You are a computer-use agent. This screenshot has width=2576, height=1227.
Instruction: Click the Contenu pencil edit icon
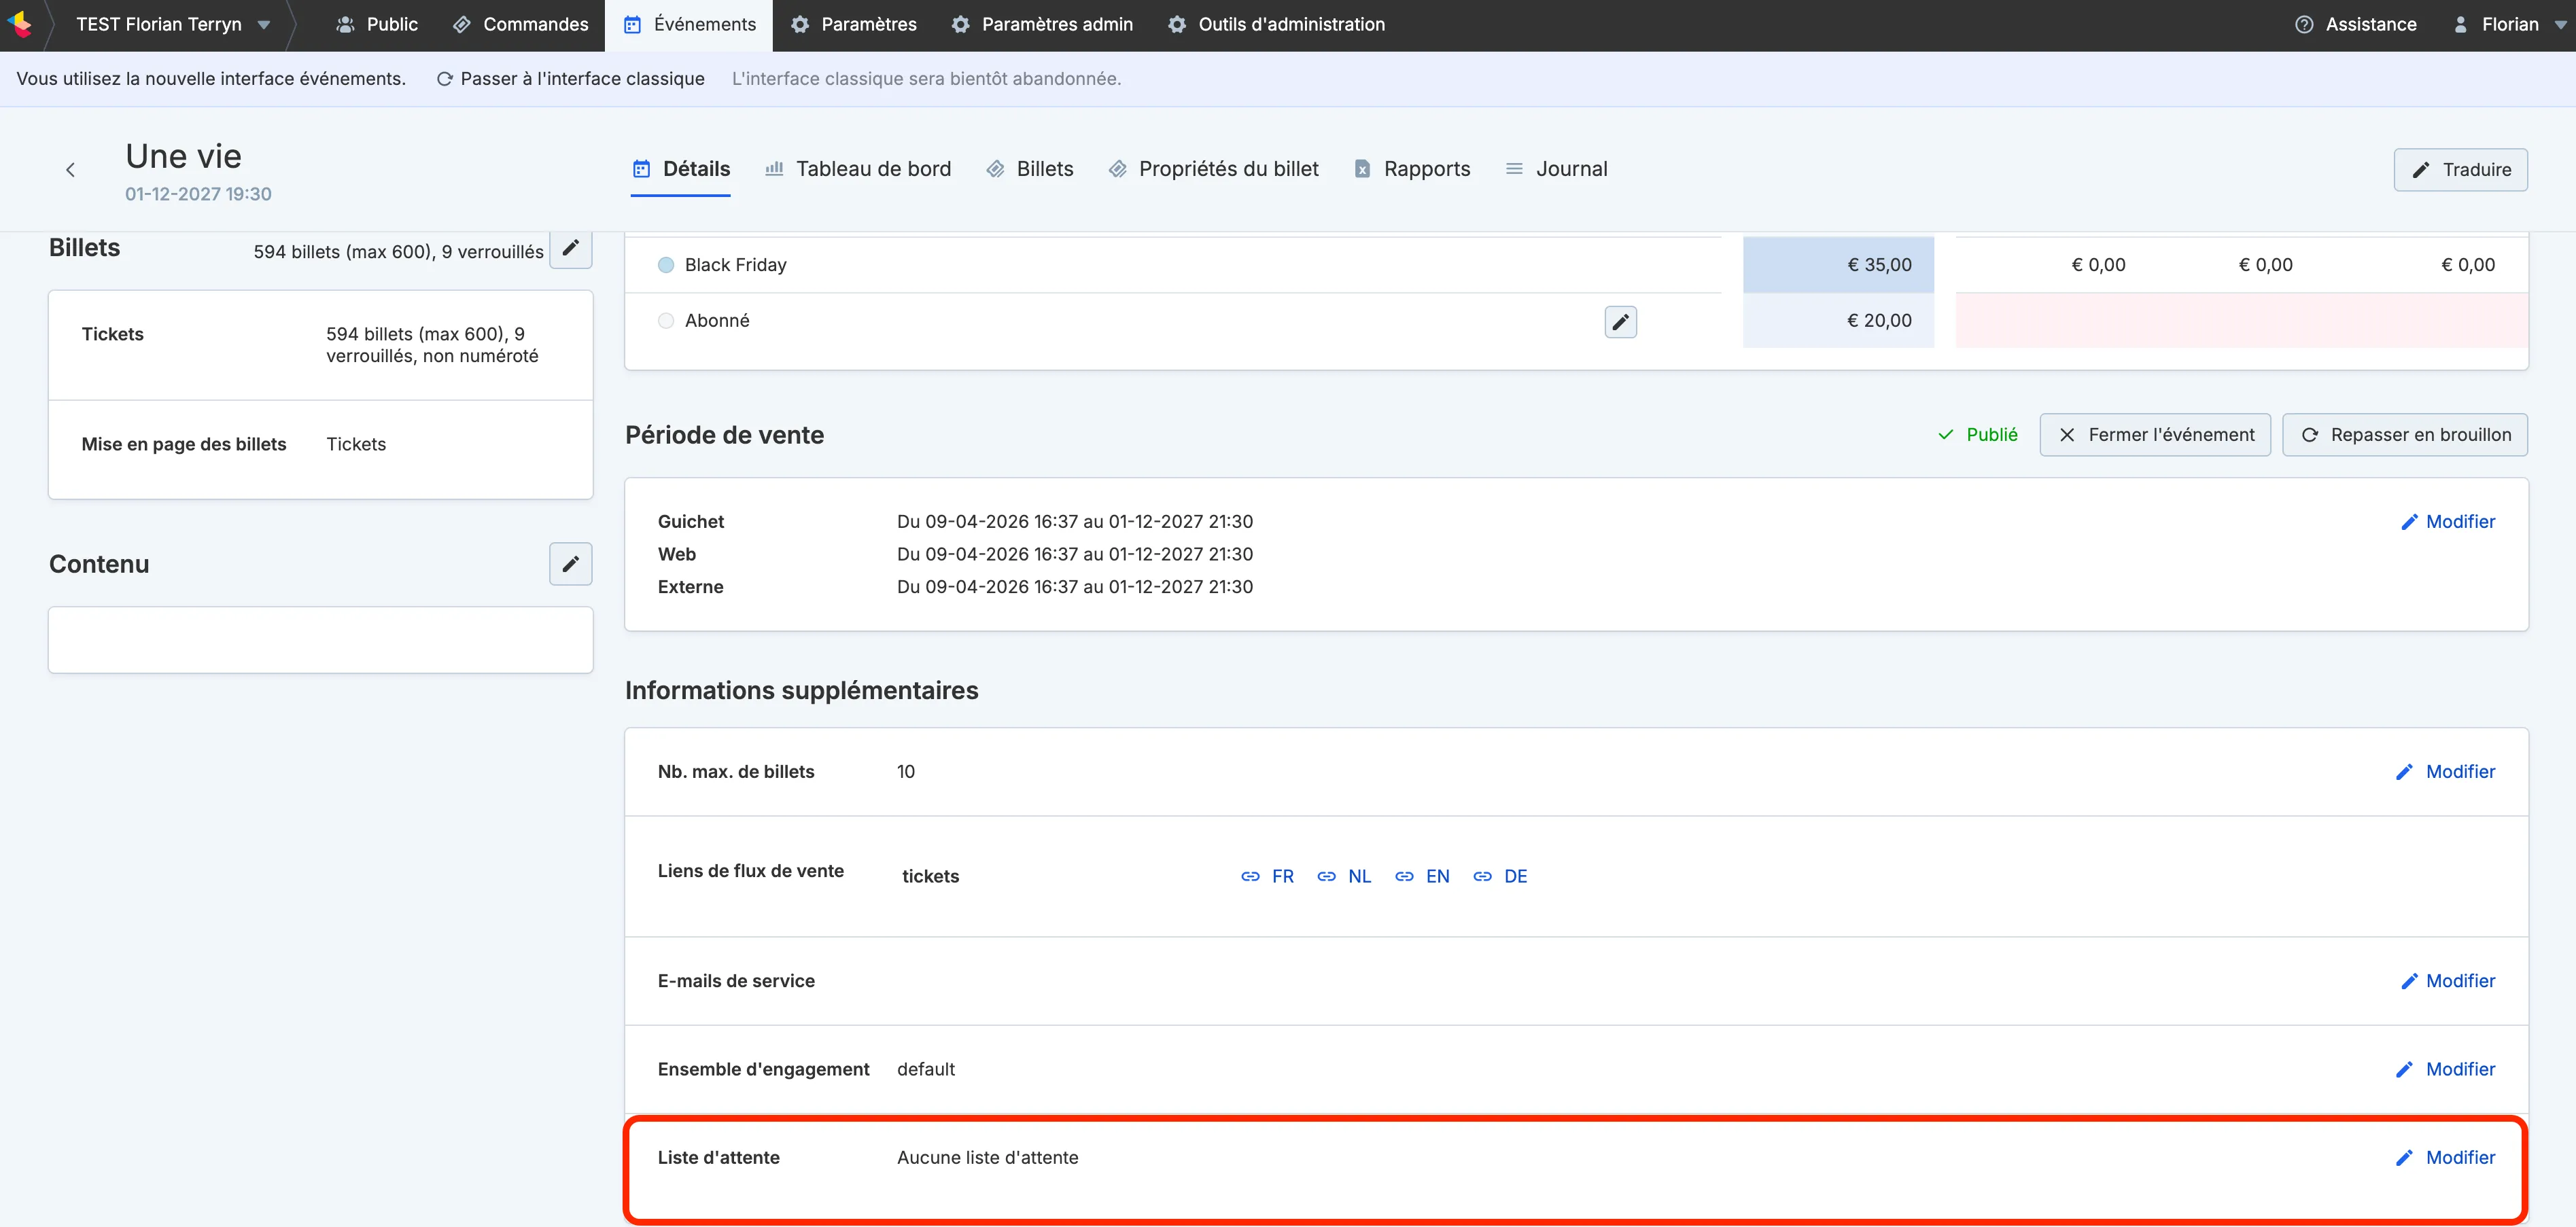tap(570, 565)
